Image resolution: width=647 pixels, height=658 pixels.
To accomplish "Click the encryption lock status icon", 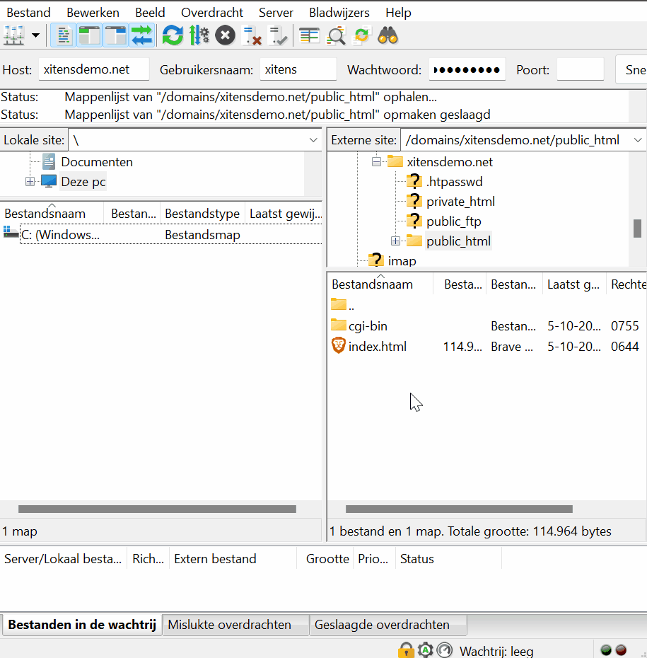I will click(x=405, y=650).
